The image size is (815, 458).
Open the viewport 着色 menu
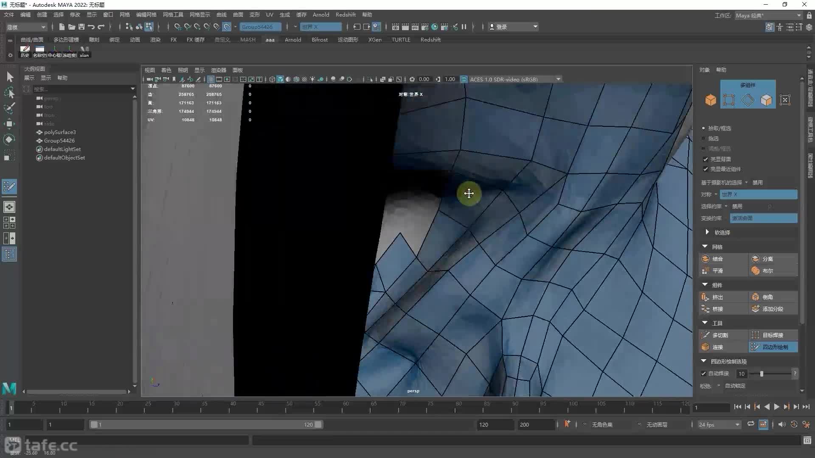(x=166, y=70)
